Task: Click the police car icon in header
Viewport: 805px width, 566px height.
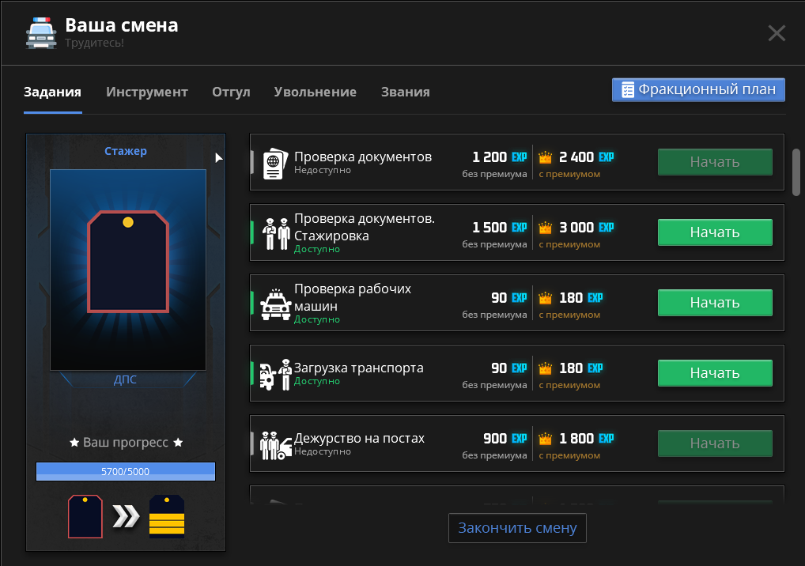Action: click(41, 32)
